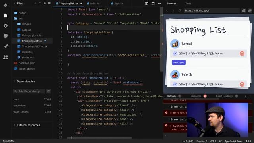
Task: Click the preview window layout icon
Action: click(153, 4)
